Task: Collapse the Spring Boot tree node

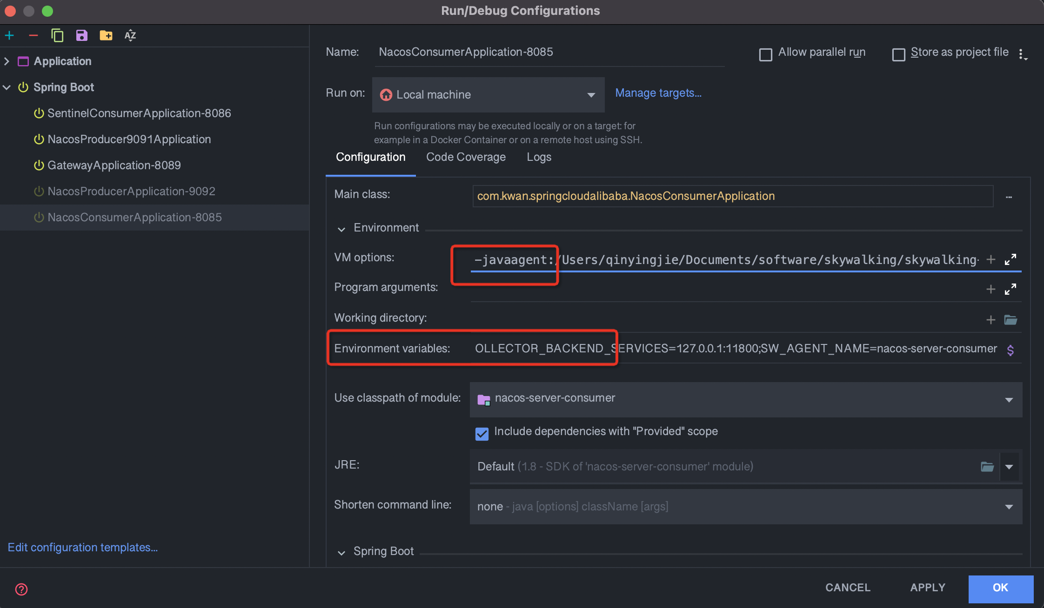Action: [x=7, y=87]
